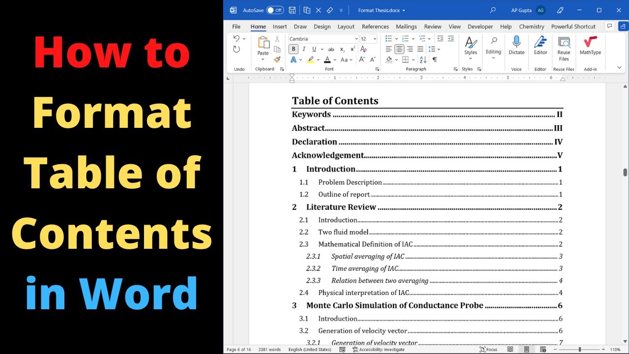The image size is (629, 354).
Task: Open the Customize Quick Access Toolbar arrow
Action: tap(341, 10)
